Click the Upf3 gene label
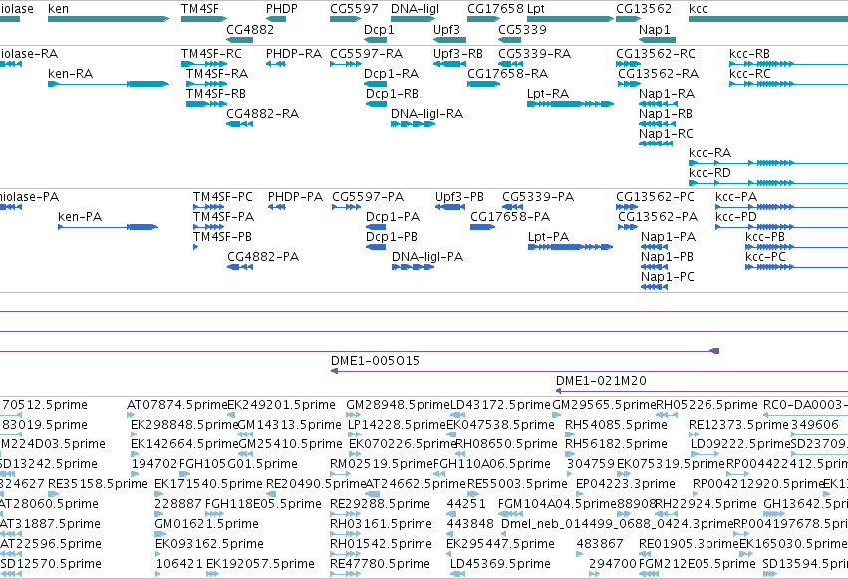Viewport: 848px width, 579px height. coord(446,30)
